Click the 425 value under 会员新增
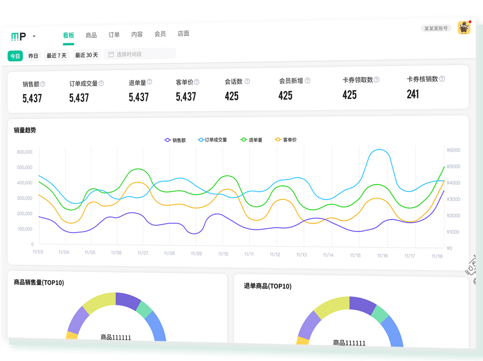 tap(285, 95)
